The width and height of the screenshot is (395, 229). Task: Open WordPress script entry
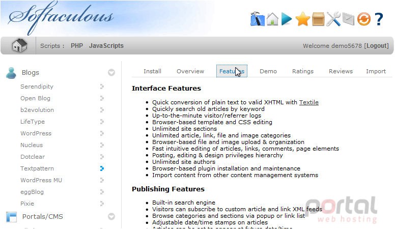tap(36, 133)
